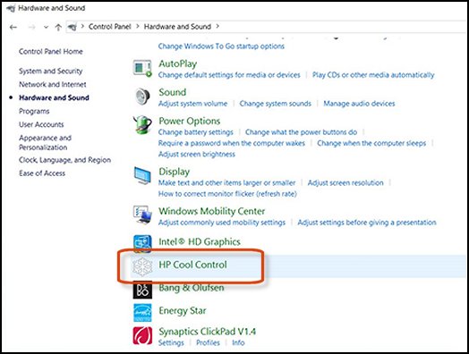Open the Bang & Olufsen heading link
Image resolution: width=469 pixels, height=354 pixels.
[192, 288]
